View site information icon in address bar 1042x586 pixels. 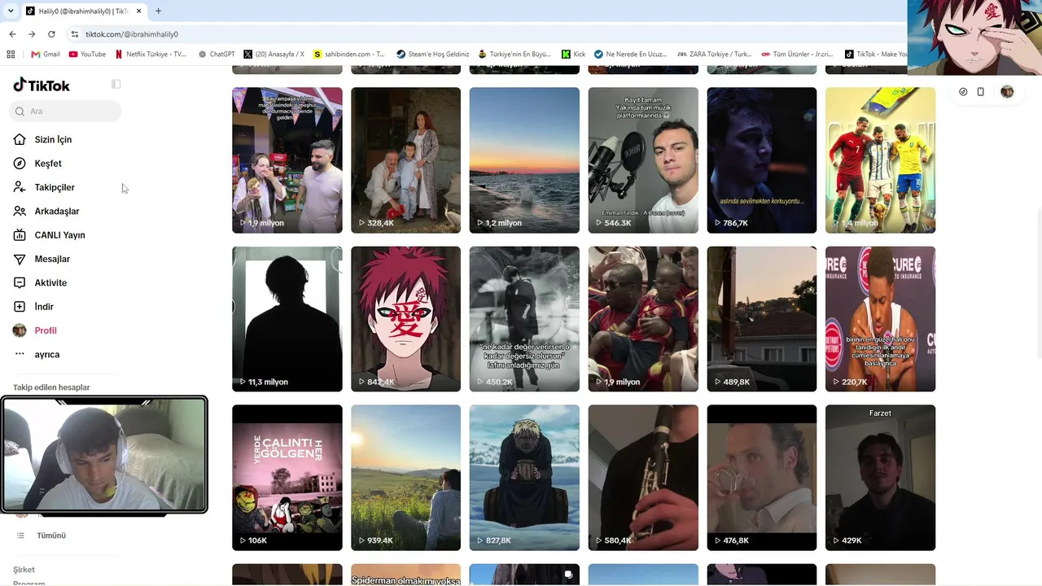(75, 34)
